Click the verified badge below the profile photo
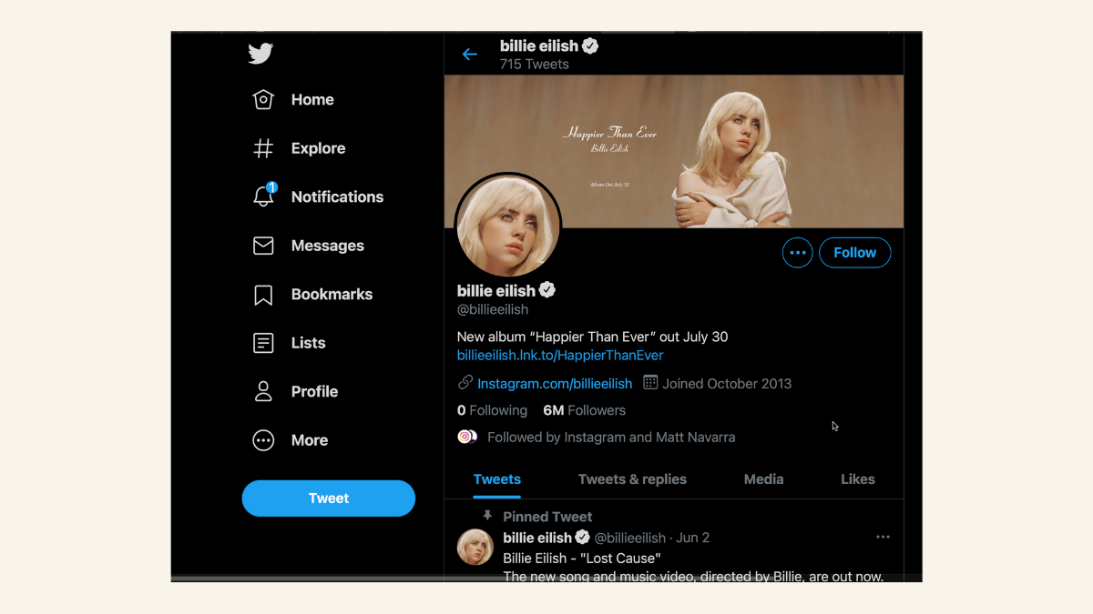This screenshot has width=1093, height=614. click(547, 290)
